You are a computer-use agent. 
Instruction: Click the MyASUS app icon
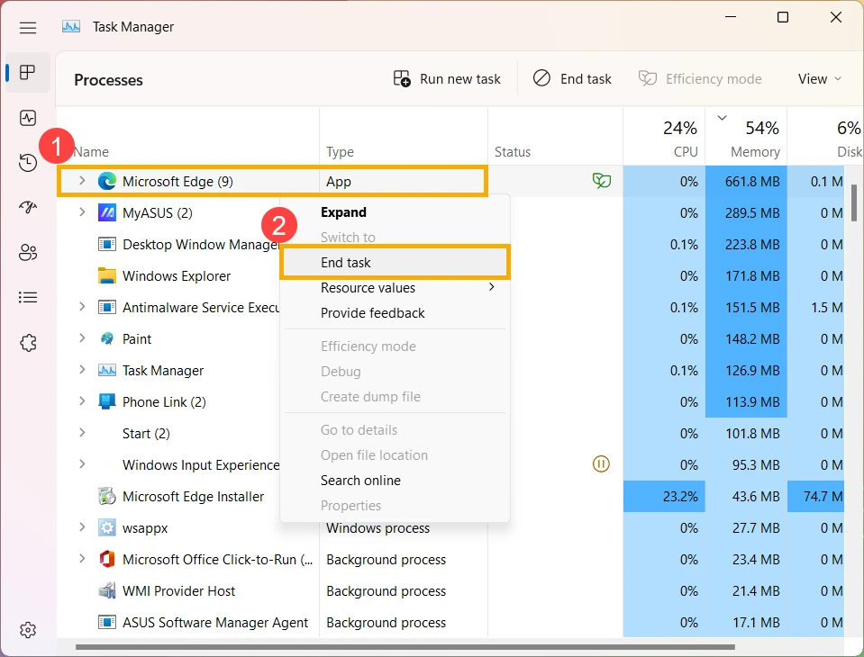click(x=107, y=212)
